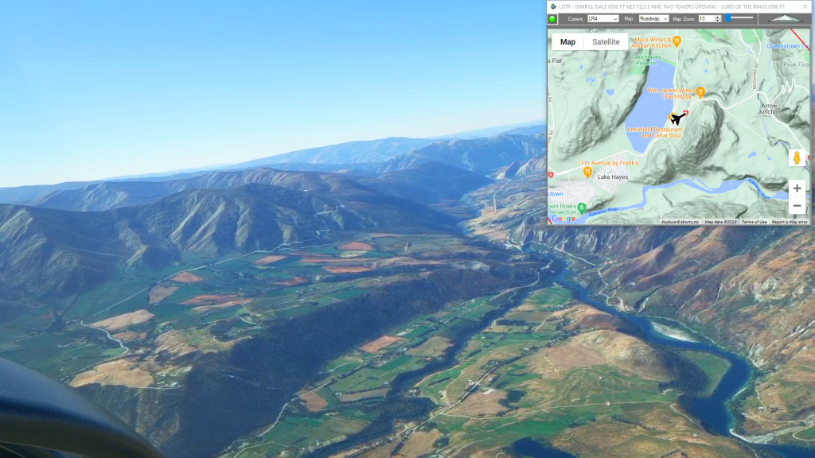815x458 pixels.
Task: Click the Twin Rivers green hiking marker
Action: (582, 207)
